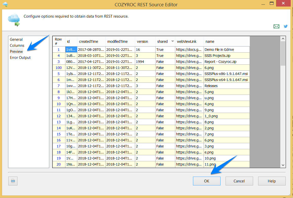Image resolution: width=293 pixels, height=198 pixels.
Task: Minimize the REST Source Editor window
Action: coord(263,4)
